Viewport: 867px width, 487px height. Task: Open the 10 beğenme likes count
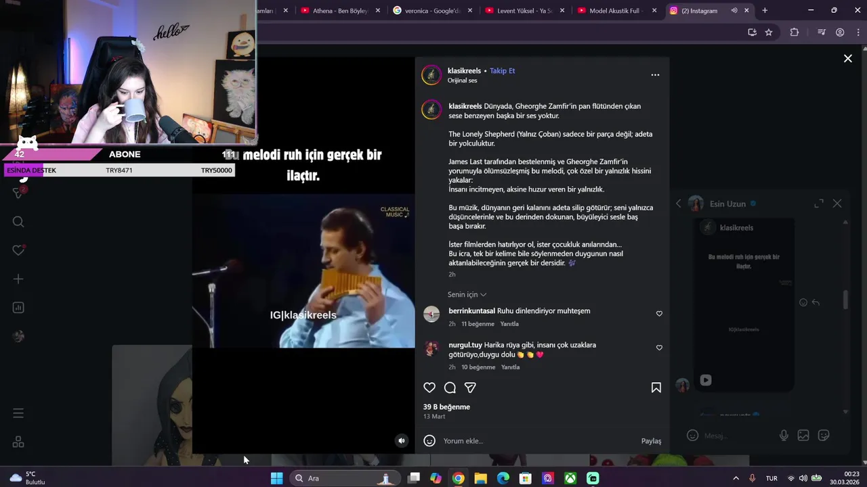click(x=478, y=367)
